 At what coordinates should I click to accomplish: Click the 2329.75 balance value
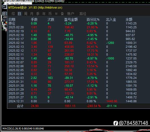(x=131, y=62)
